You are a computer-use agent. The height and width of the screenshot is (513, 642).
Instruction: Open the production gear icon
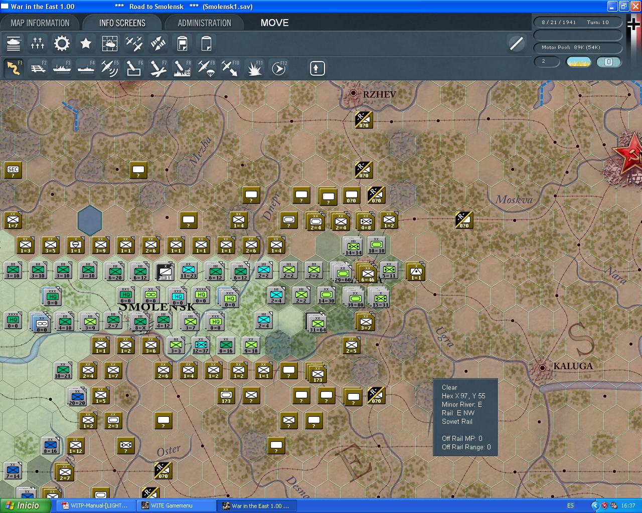tap(62, 44)
